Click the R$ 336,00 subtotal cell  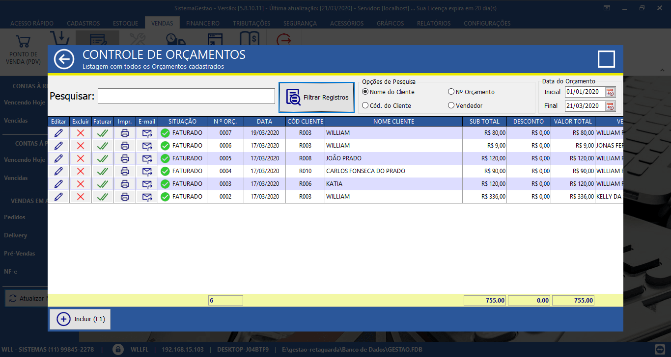click(x=484, y=197)
